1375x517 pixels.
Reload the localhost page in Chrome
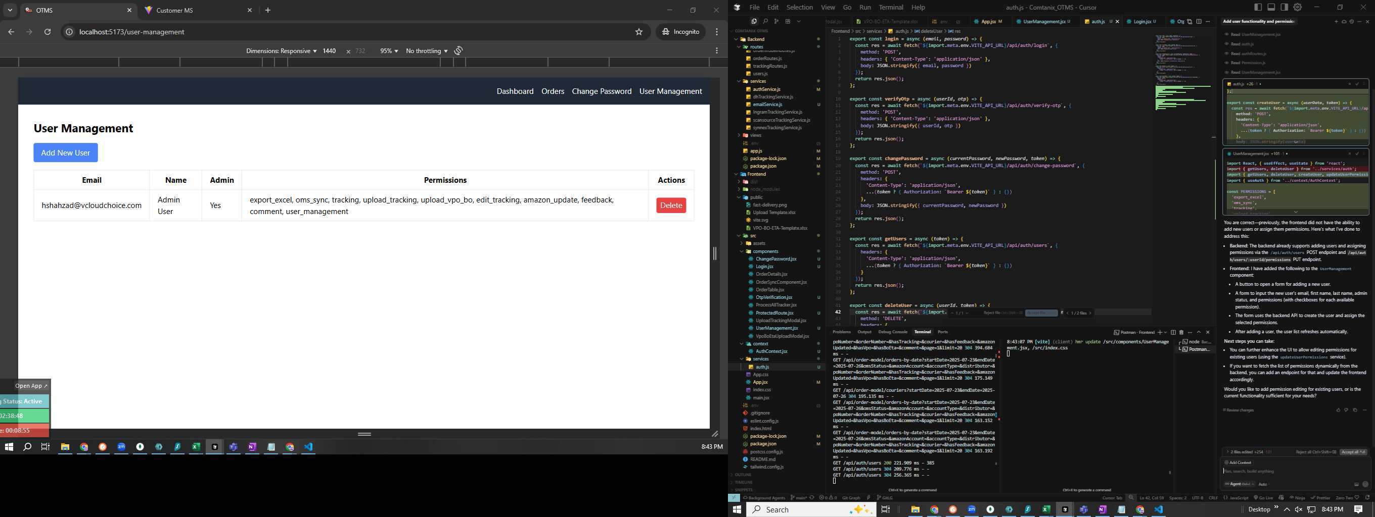(48, 32)
